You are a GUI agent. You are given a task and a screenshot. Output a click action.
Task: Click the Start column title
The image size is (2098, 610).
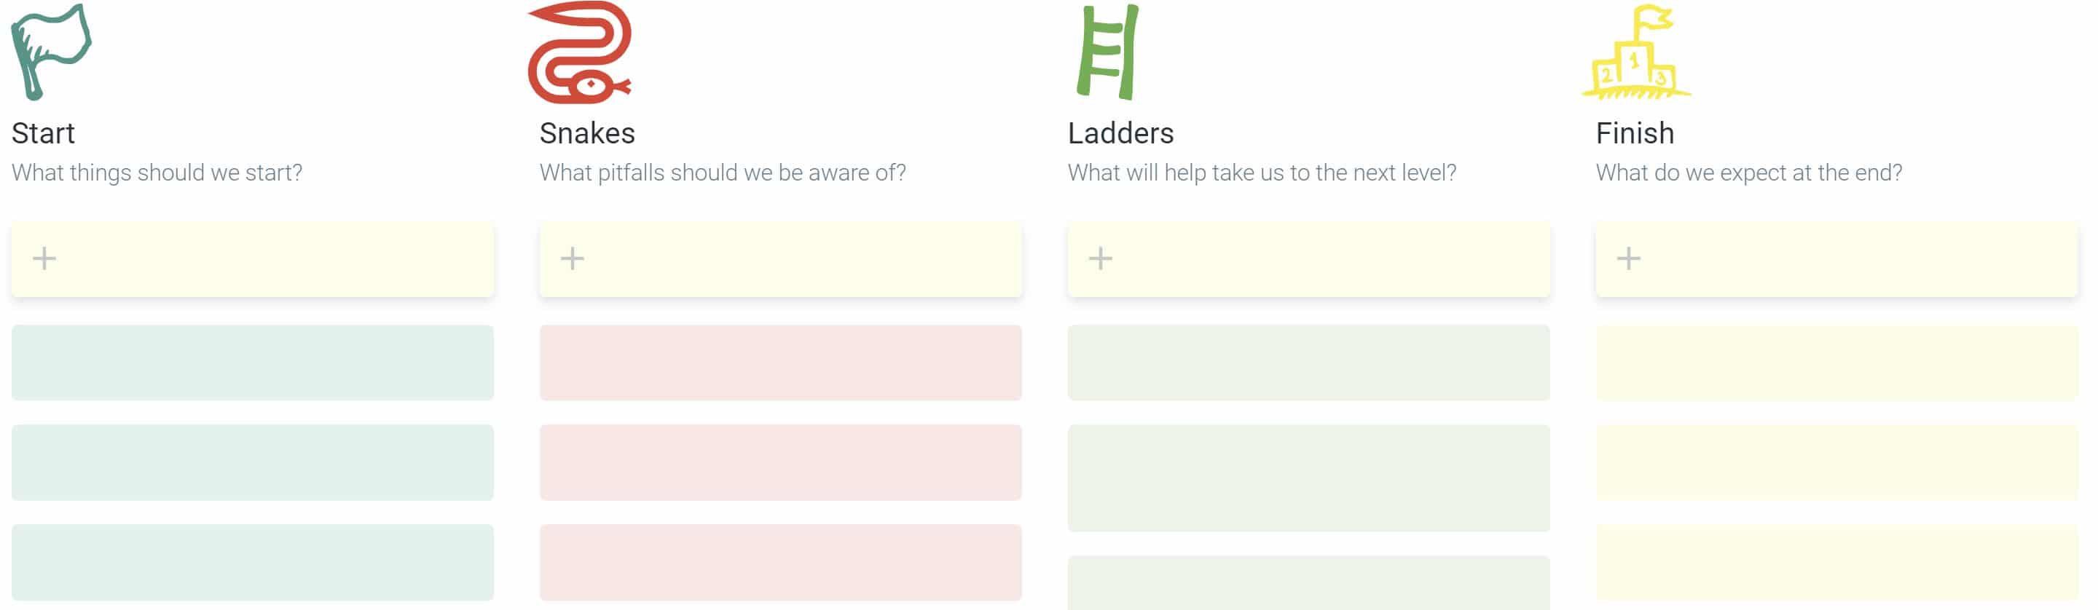click(x=42, y=132)
